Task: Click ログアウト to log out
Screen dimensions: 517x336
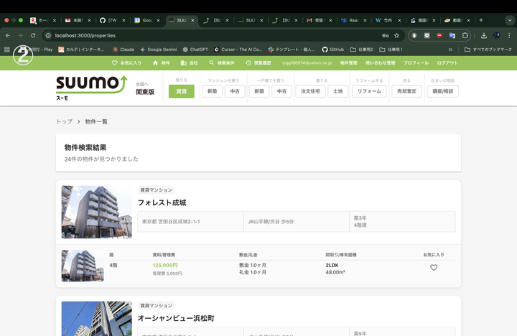Action: click(447, 63)
